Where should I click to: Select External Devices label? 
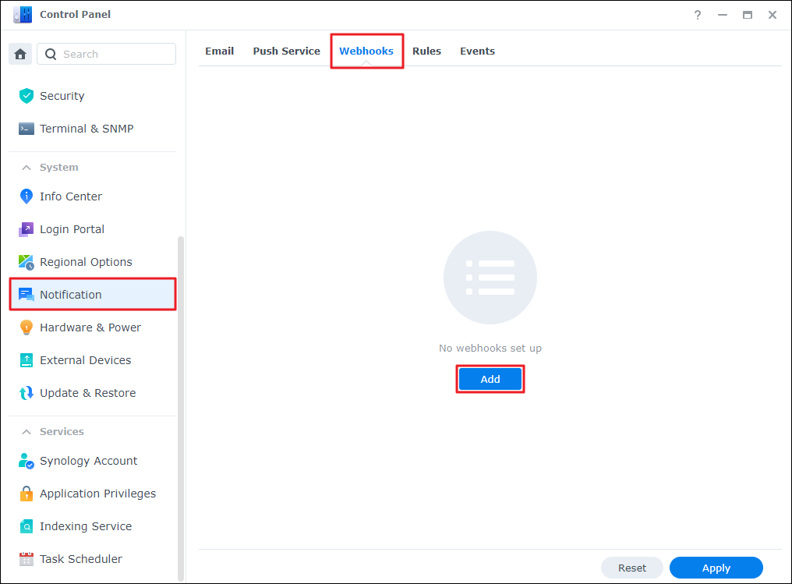pos(86,360)
